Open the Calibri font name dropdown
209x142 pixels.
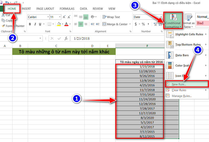click(48, 17)
